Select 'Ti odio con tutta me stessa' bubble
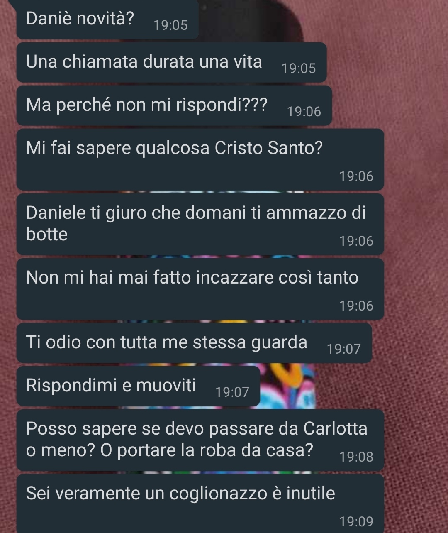This screenshot has height=533, width=448. (194, 343)
